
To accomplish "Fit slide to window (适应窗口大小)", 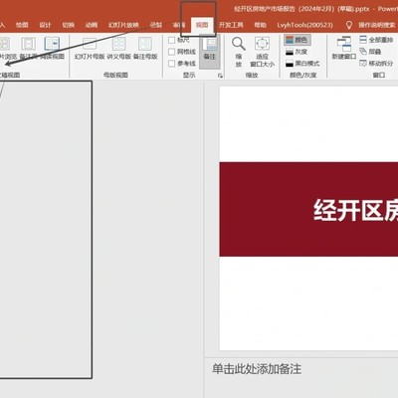I will point(262,52).
